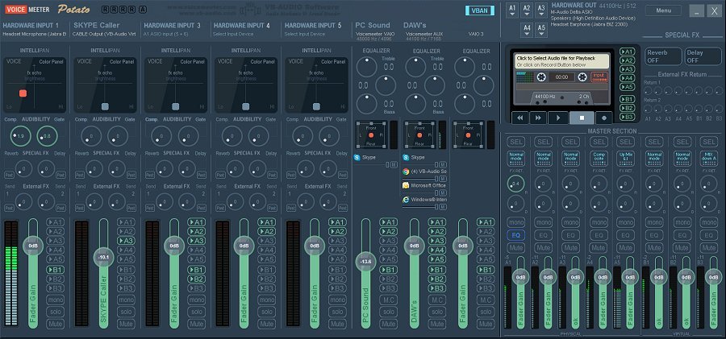726x339 pixels.
Task: Select the Internet Explorer app icon
Action: click(x=406, y=200)
